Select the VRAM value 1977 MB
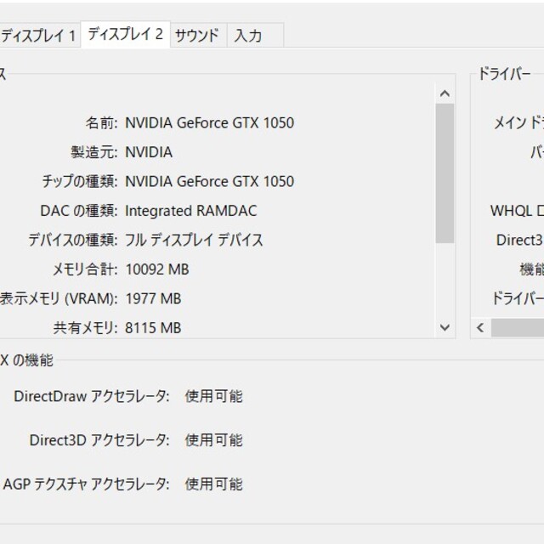This screenshot has width=544, height=544. (153, 298)
